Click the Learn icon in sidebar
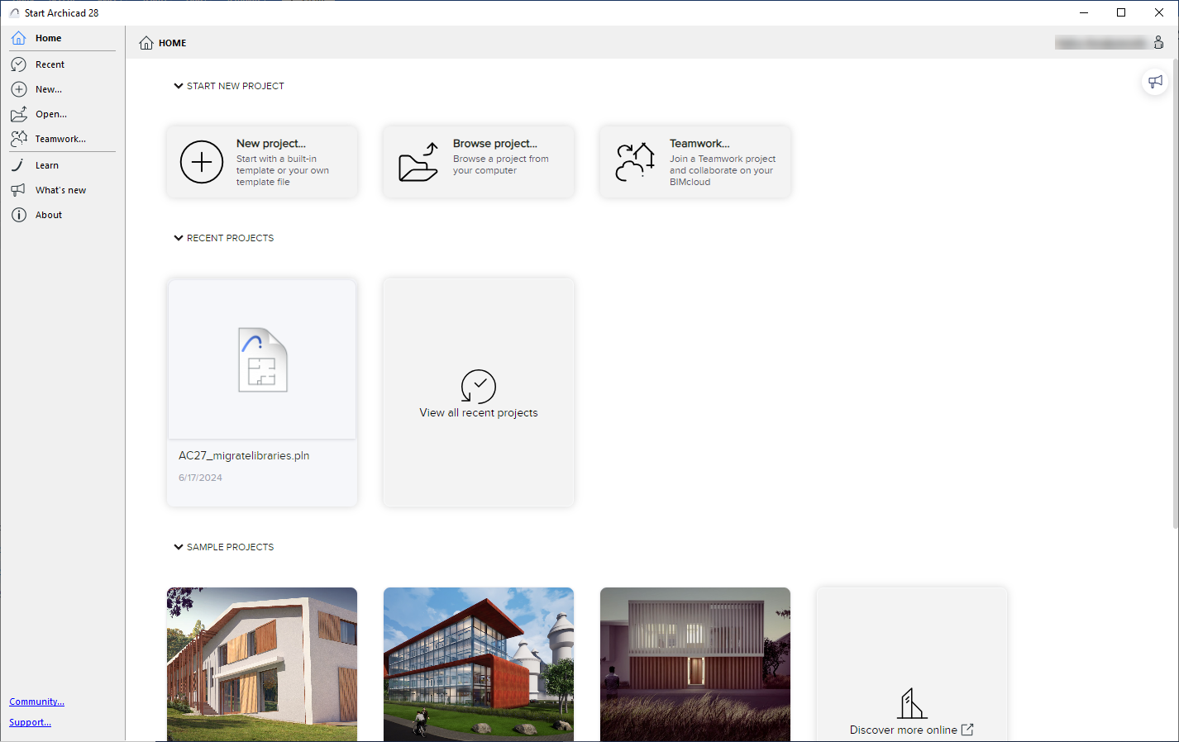1179x742 pixels. tap(18, 165)
